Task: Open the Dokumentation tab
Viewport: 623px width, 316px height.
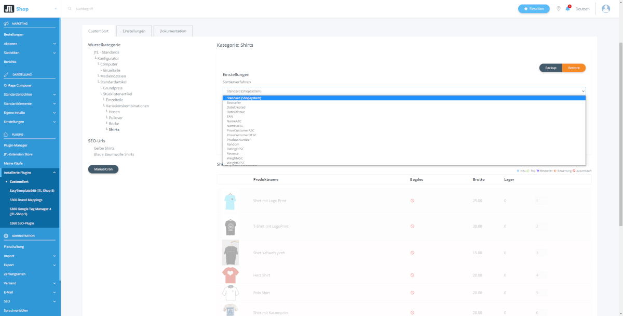Action: tap(173, 31)
